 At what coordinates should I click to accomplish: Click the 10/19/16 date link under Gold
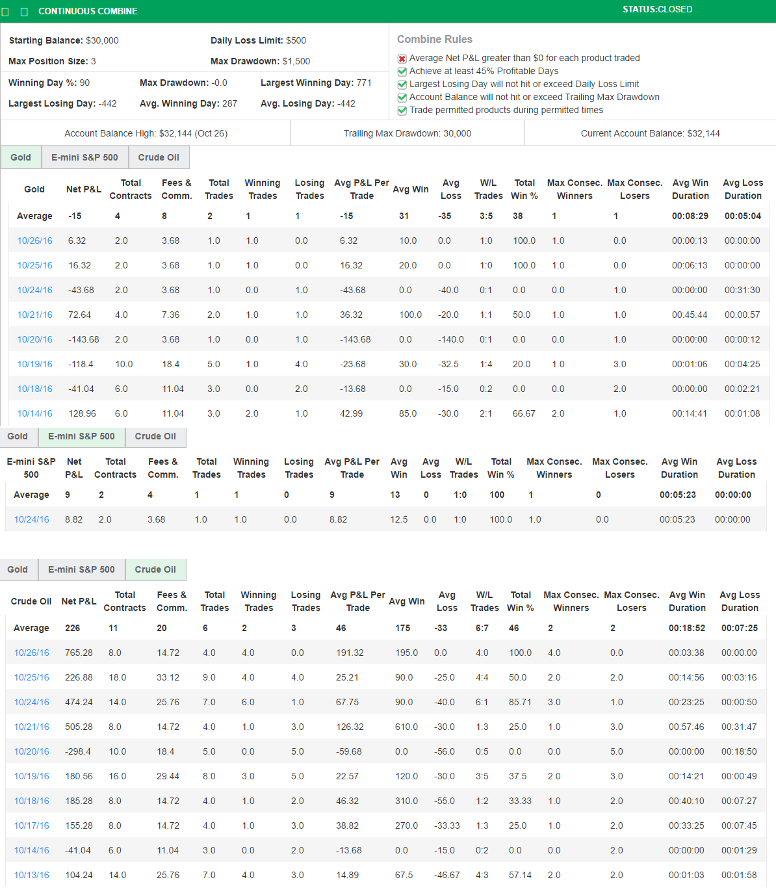tap(34, 364)
